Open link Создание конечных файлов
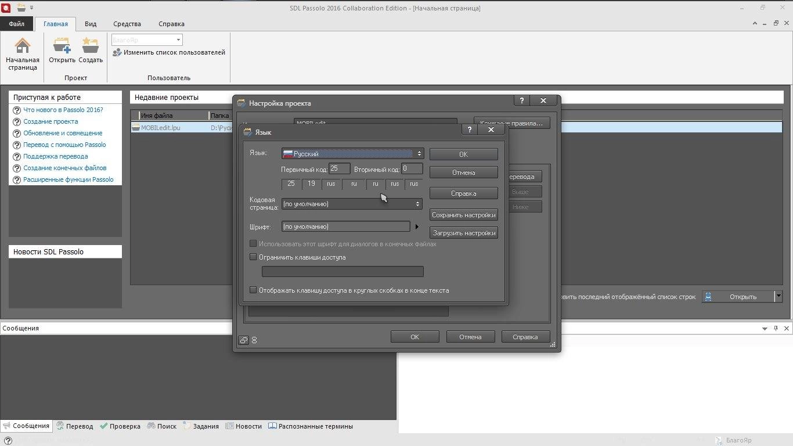This screenshot has width=793, height=446. click(65, 168)
